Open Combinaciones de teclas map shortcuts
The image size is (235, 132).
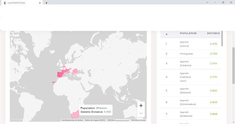[x=72, y=120]
